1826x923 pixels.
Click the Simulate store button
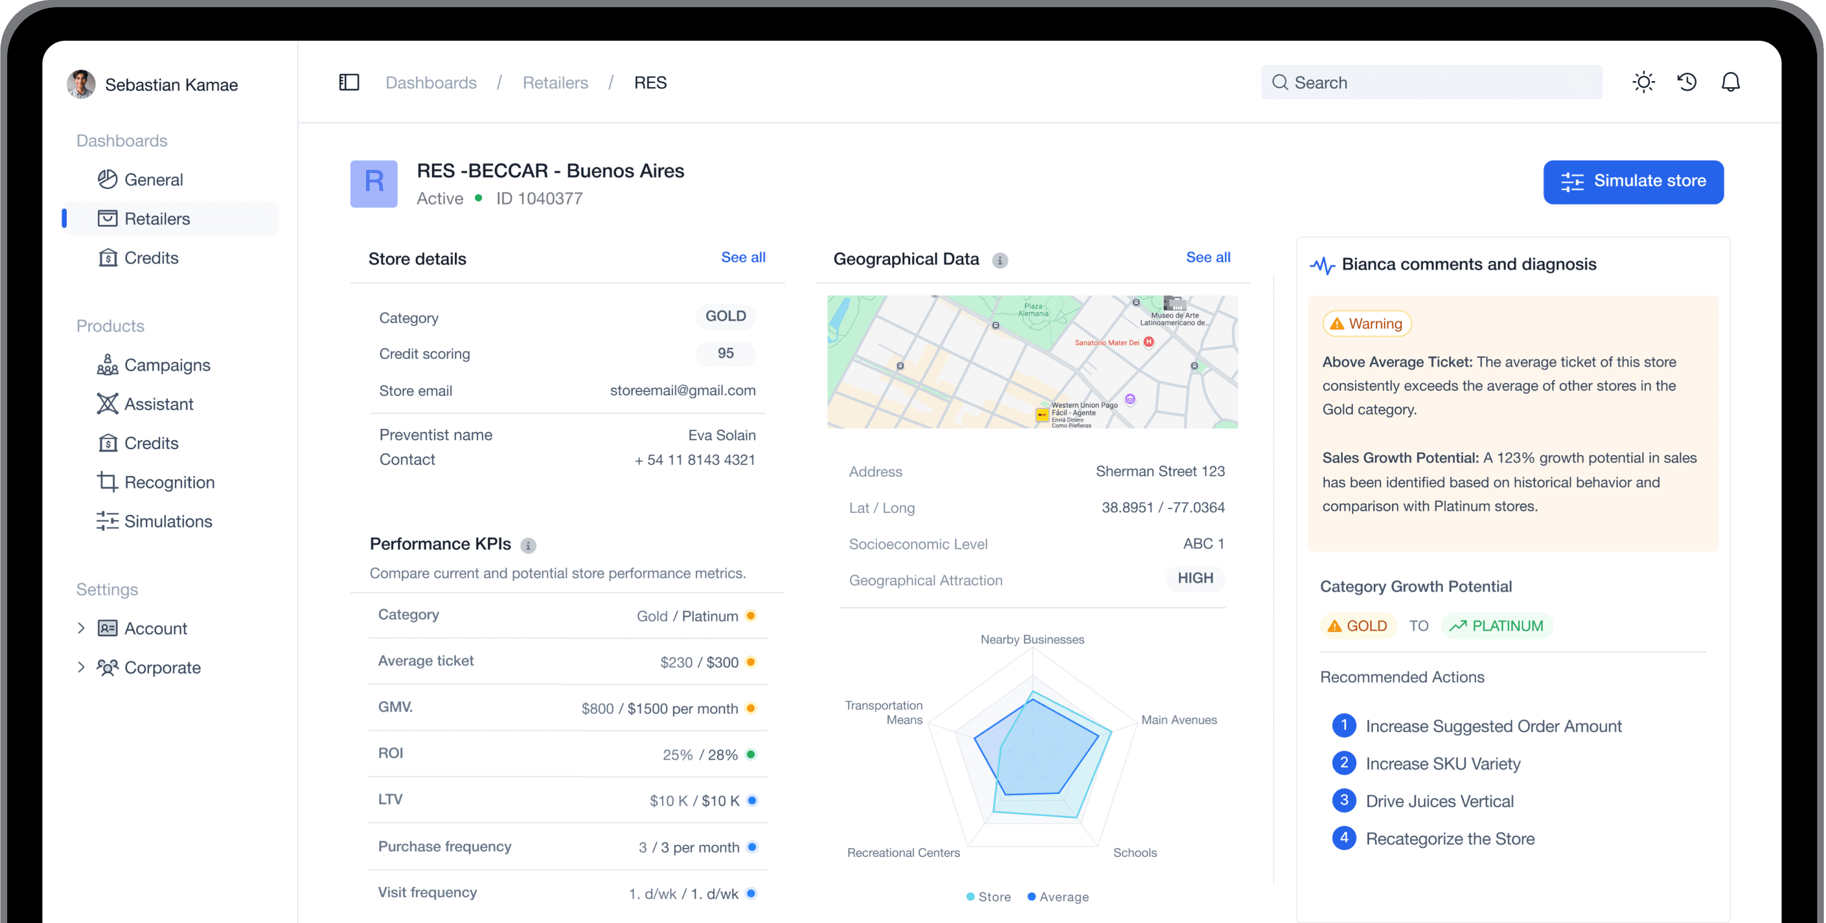point(1633,182)
